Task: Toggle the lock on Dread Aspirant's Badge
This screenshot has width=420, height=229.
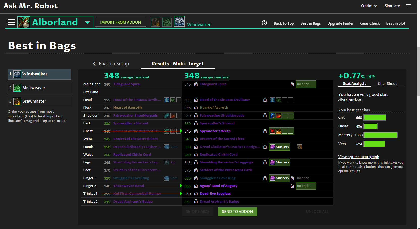Action: point(196,202)
